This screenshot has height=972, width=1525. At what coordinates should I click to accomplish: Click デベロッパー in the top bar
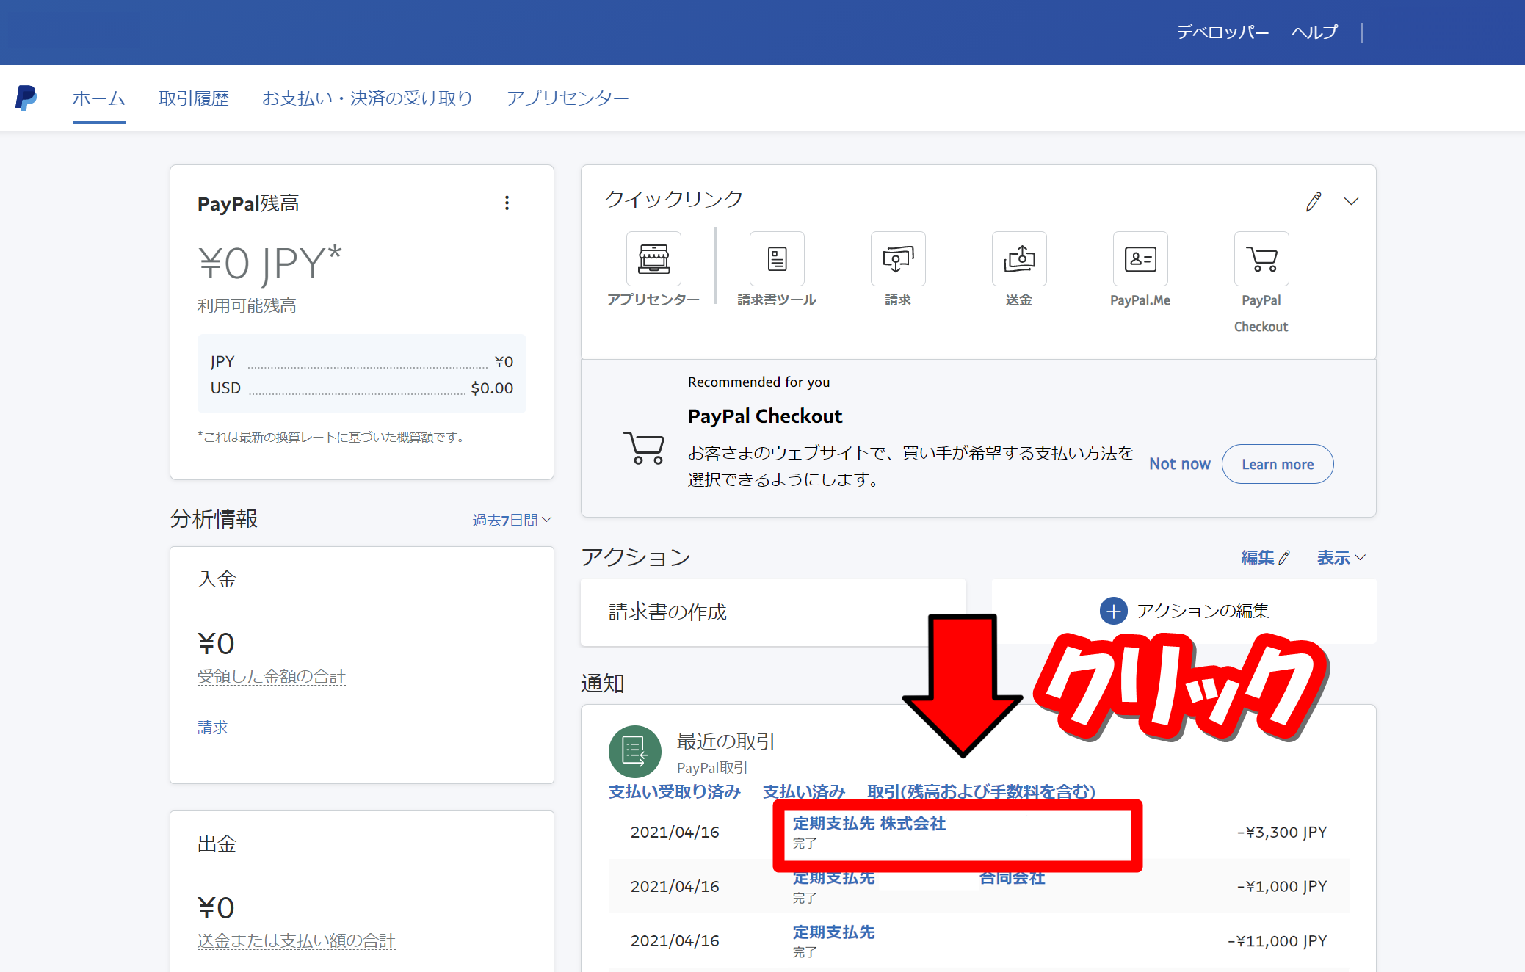point(1222,32)
